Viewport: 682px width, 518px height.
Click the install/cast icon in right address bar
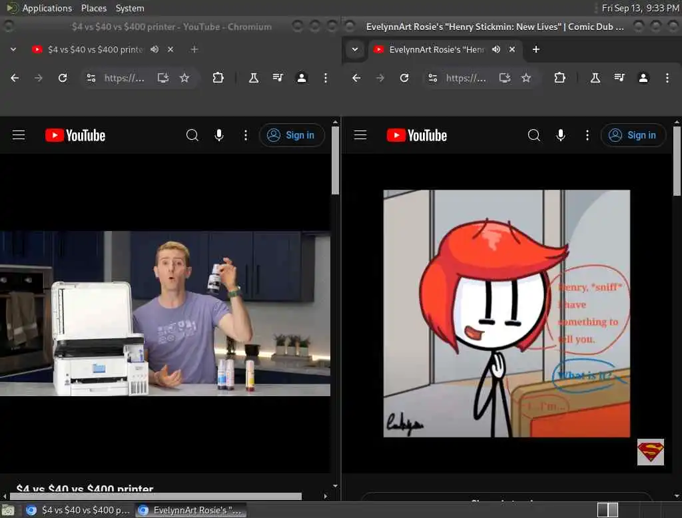505,78
